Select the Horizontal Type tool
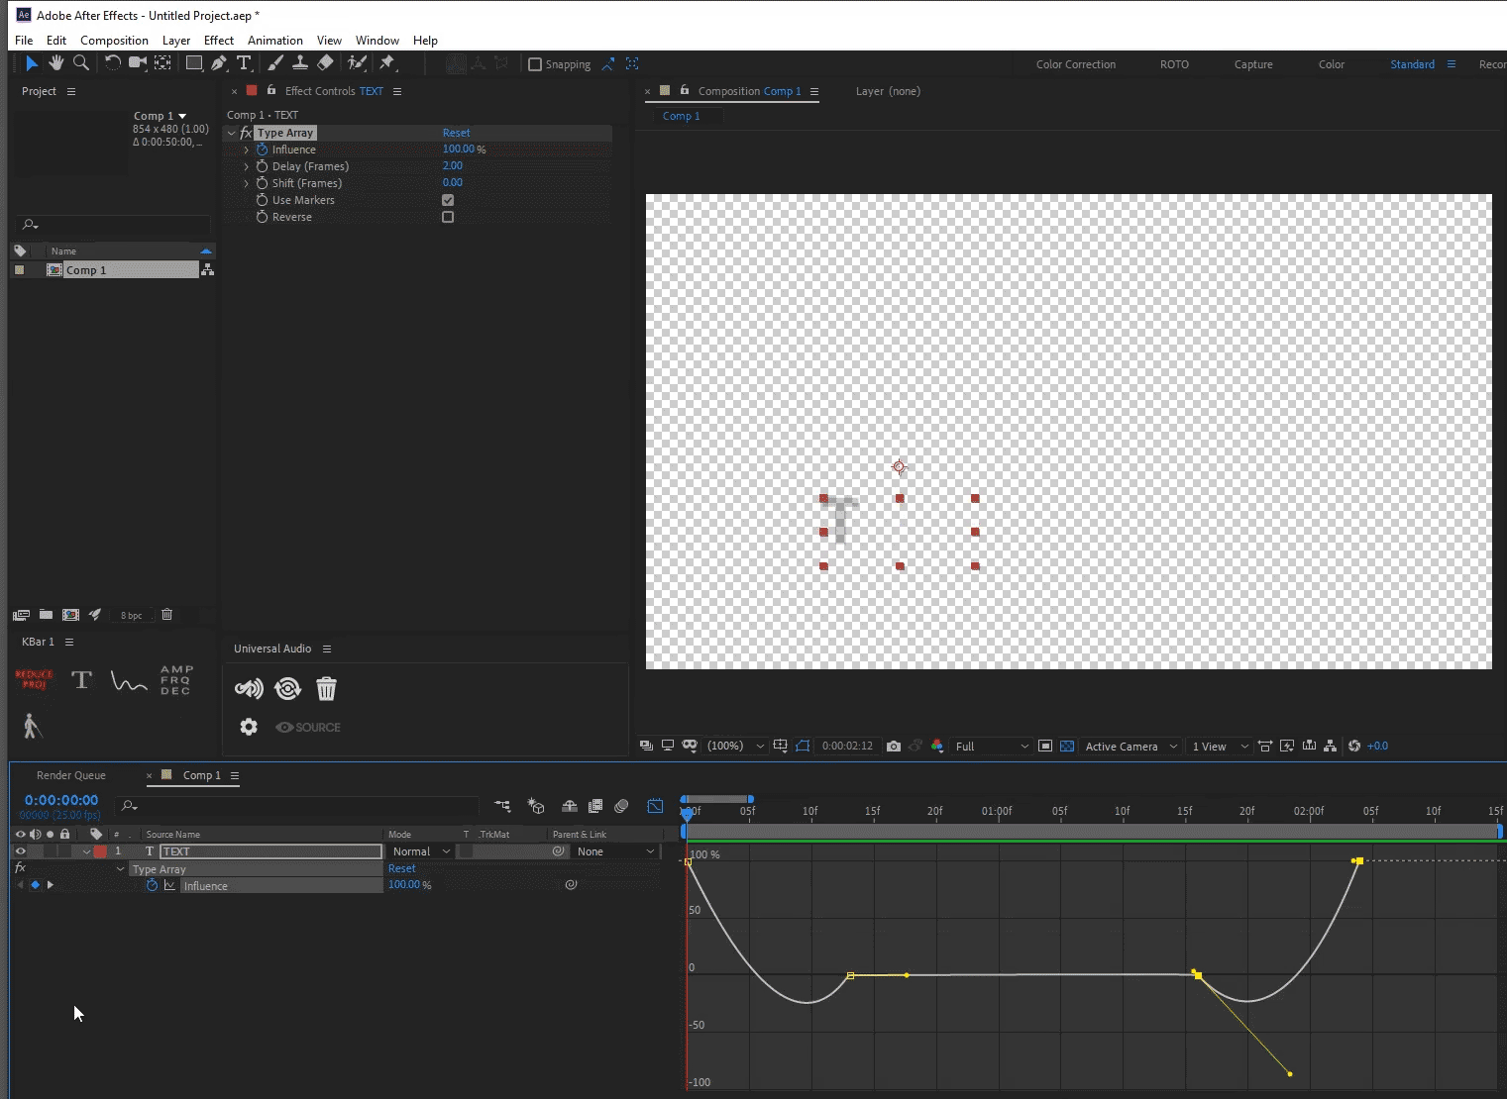The height and width of the screenshot is (1099, 1507). [244, 63]
